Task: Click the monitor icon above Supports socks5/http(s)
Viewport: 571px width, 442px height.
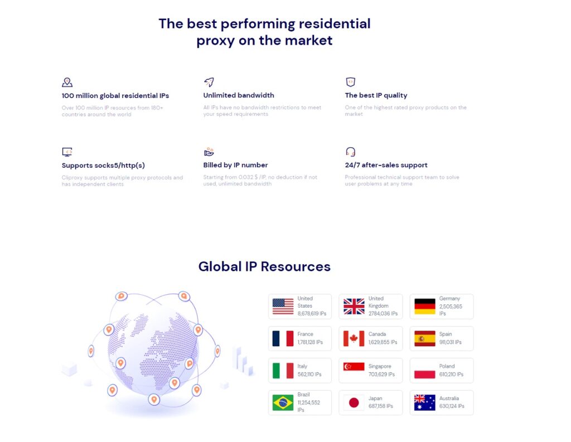Action: [x=67, y=152]
